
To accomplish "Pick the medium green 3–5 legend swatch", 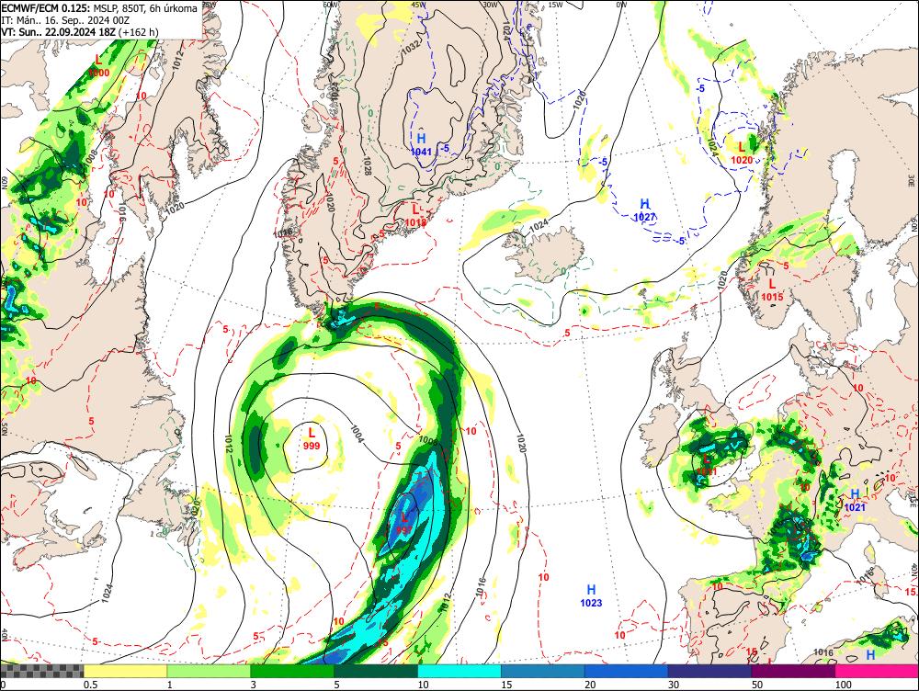I will point(292,671).
